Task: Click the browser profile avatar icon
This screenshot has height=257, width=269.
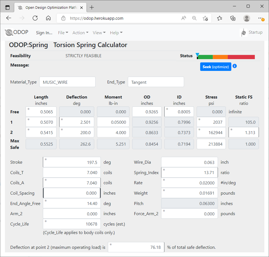Action: [x=247, y=18]
